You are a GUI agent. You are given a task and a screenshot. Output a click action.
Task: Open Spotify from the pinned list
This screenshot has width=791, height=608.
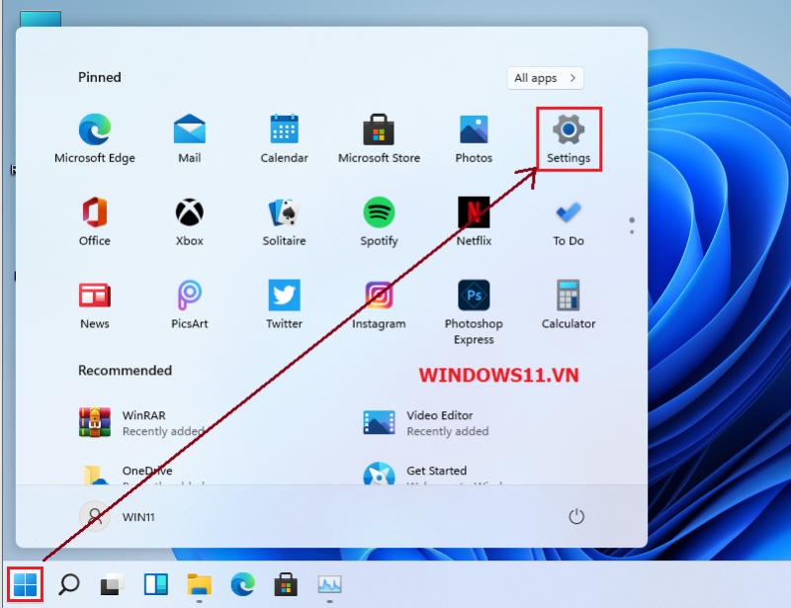(379, 221)
